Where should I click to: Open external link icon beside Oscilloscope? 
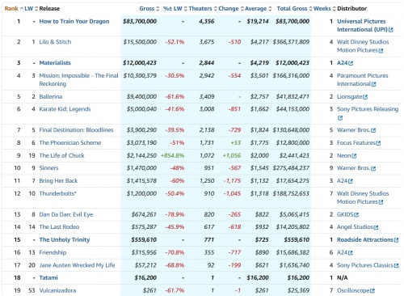pos(372,291)
